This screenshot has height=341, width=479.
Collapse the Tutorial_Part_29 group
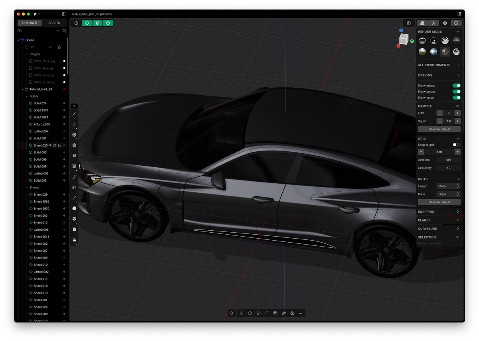22,89
